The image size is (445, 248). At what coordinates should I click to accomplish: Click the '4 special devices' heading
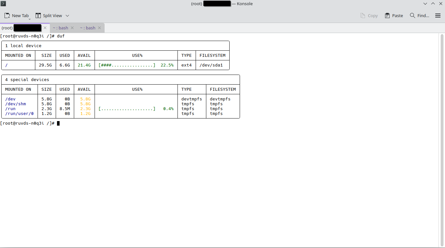[x=27, y=80]
